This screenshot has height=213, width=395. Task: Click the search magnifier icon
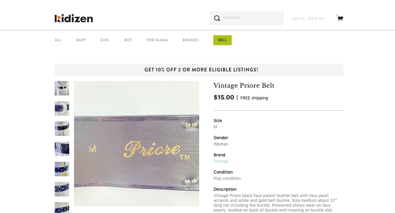[x=217, y=18]
